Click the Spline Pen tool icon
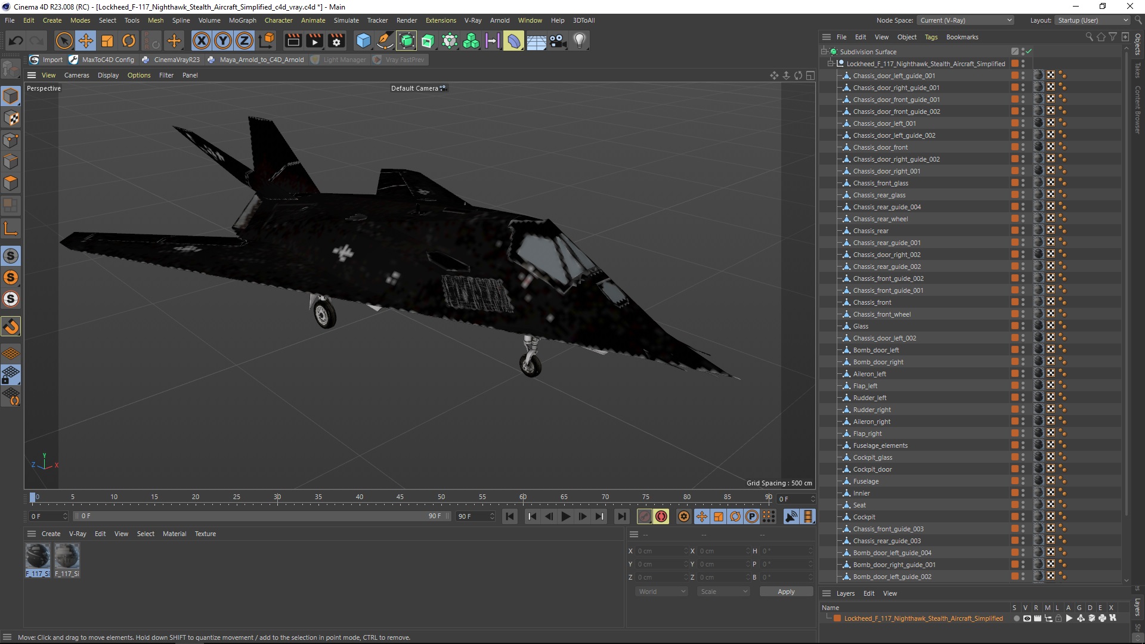The height and width of the screenshot is (644, 1145). (385, 41)
